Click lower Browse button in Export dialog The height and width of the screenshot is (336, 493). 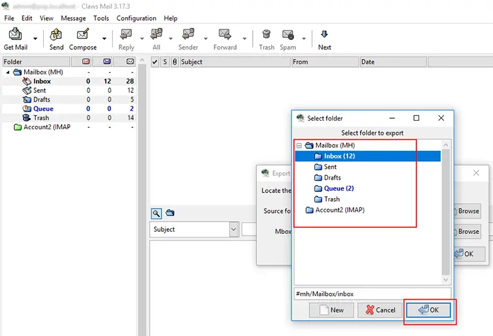click(x=468, y=231)
